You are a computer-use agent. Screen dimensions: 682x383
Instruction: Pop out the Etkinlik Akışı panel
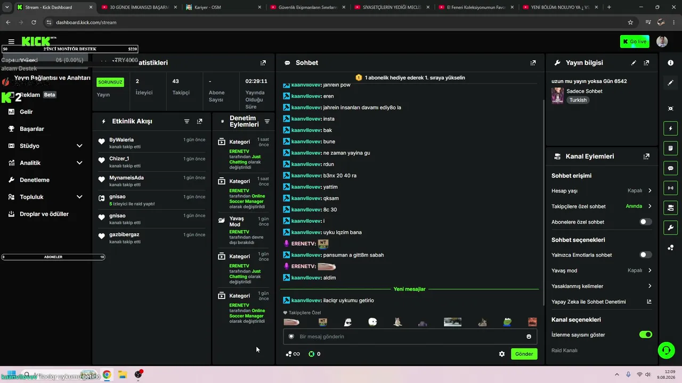[x=200, y=121]
